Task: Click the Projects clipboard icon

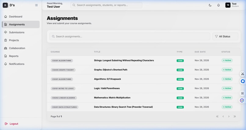Action: [6, 40]
